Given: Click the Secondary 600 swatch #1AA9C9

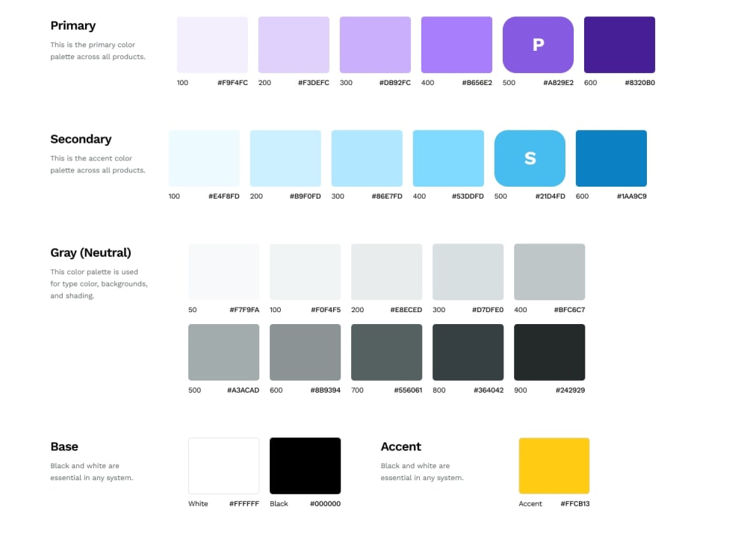Looking at the screenshot, I should click(x=611, y=158).
